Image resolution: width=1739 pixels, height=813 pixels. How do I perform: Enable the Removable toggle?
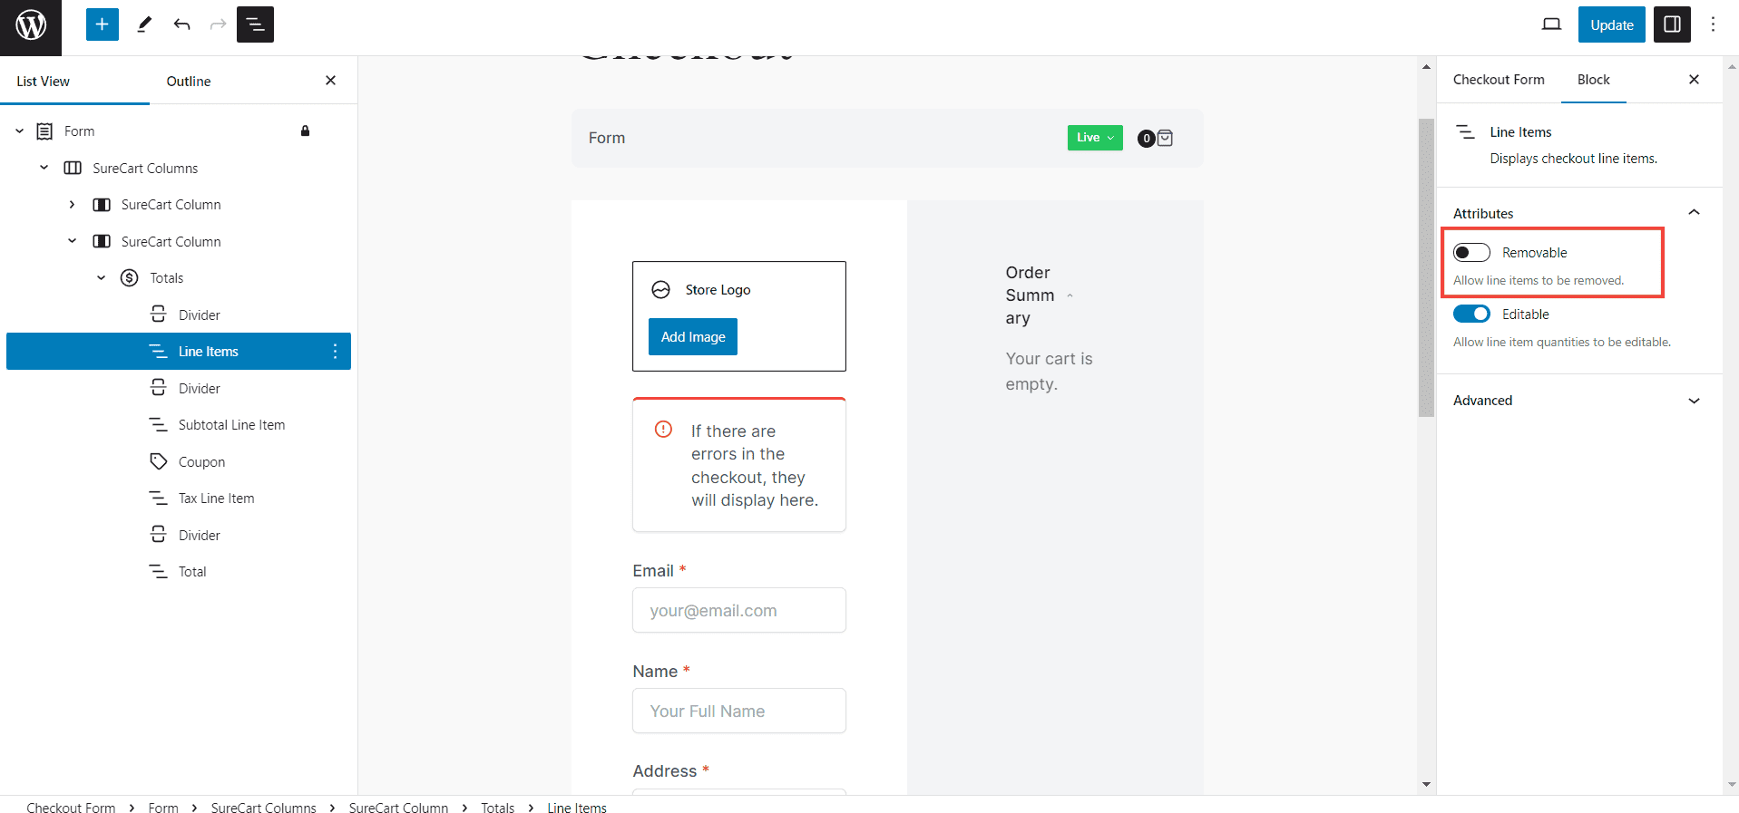point(1471,253)
